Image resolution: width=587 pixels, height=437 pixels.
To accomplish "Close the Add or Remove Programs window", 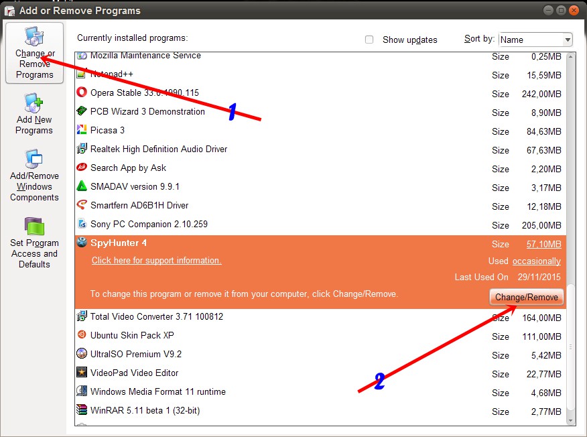I will pyautogui.click(x=574, y=10).
